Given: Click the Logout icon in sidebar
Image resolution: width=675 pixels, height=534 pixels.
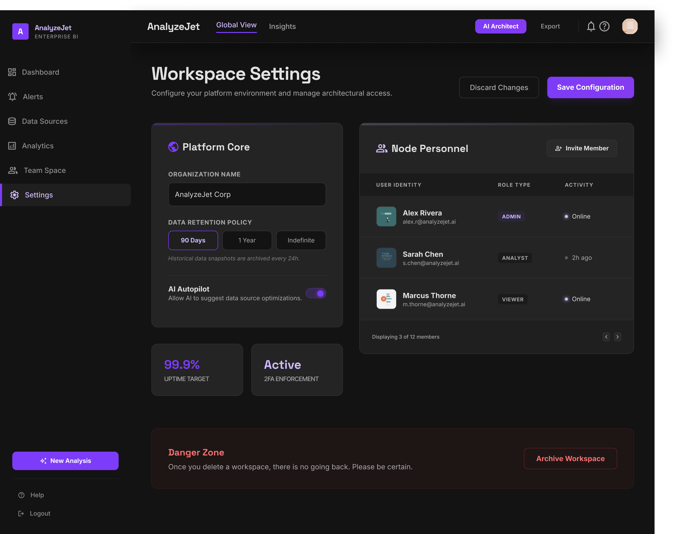Looking at the screenshot, I should point(21,513).
